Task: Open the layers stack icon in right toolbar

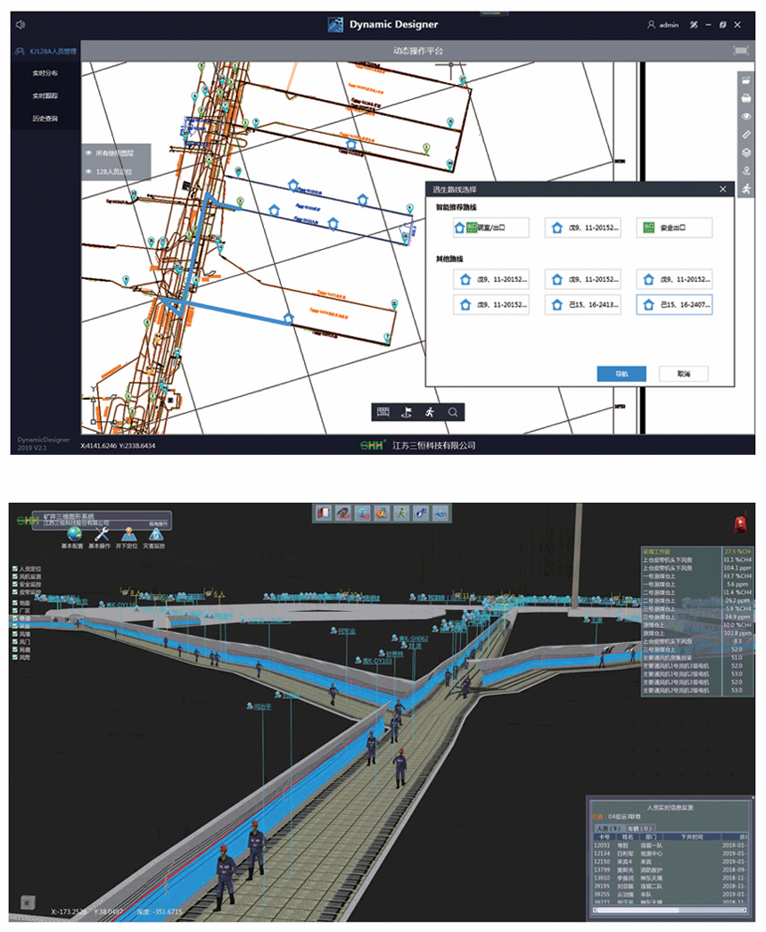Action: point(746,153)
